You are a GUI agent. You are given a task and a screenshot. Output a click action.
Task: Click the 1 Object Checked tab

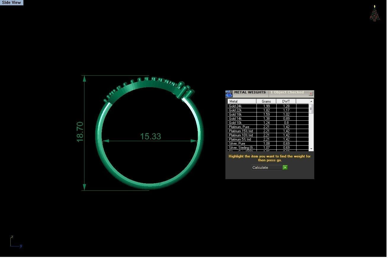point(287,93)
